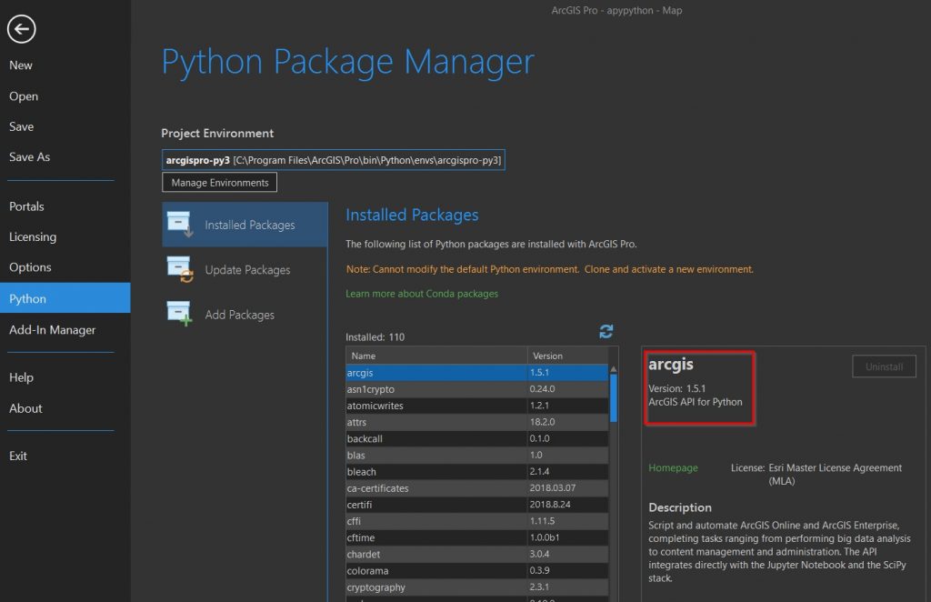Open Add Packages

click(x=238, y=314)
